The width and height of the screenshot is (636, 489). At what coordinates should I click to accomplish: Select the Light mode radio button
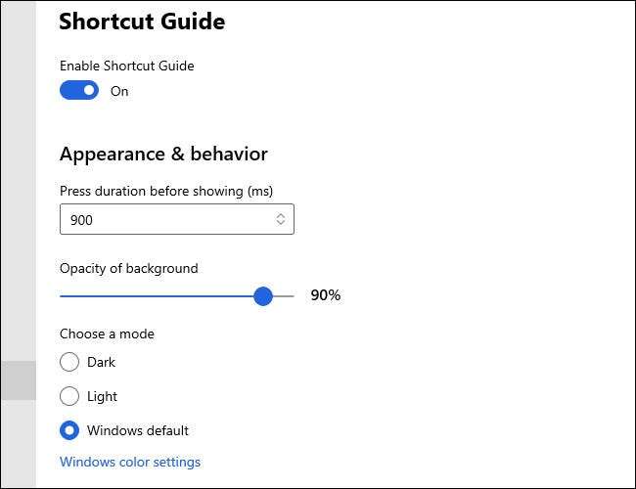tap(69, 396)
